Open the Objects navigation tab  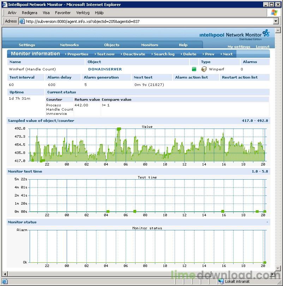pyautogui.click(x=112, y=45)
